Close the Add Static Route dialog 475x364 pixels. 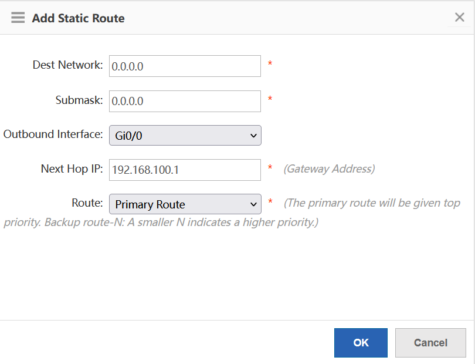click(460, 17)
